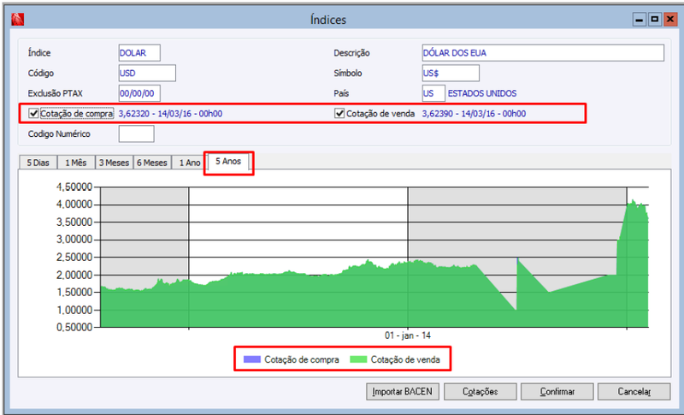Show the 1 Ano chart tab
684x415 pixels.
click(189, 163)
